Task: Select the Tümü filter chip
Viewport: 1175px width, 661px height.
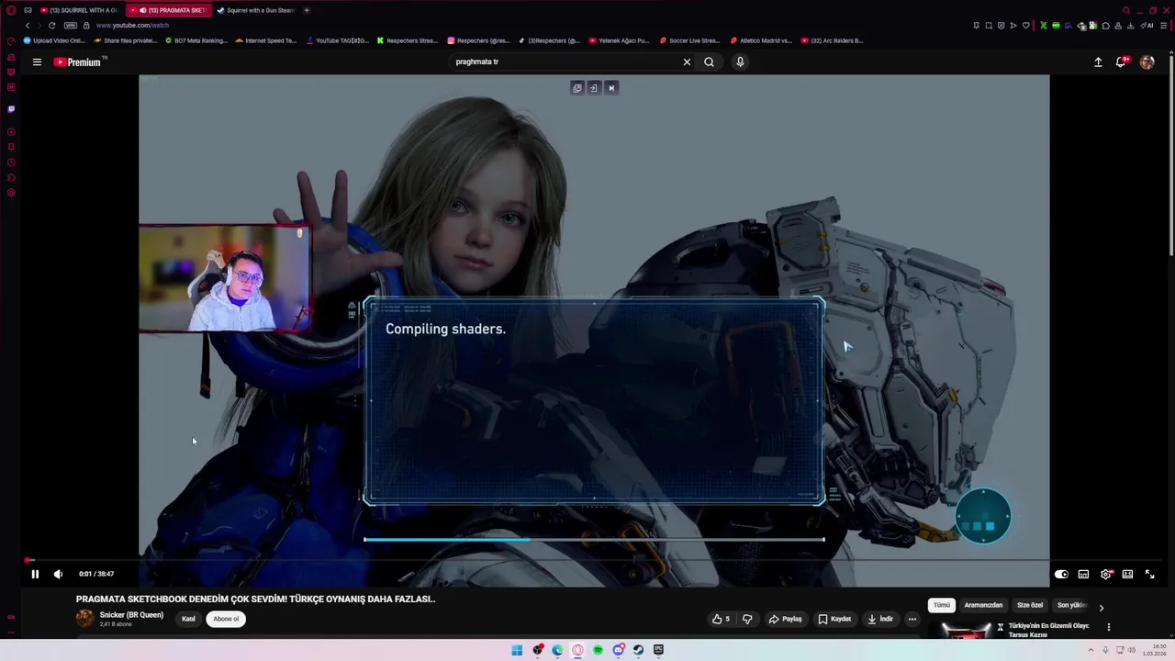Action: [x=942, y=605]
